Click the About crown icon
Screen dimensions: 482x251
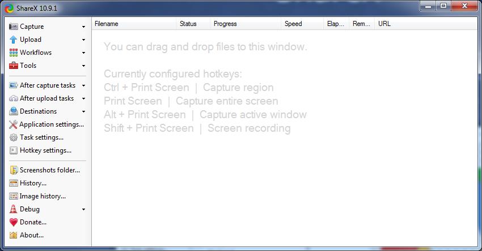click(x=13, y=235)
